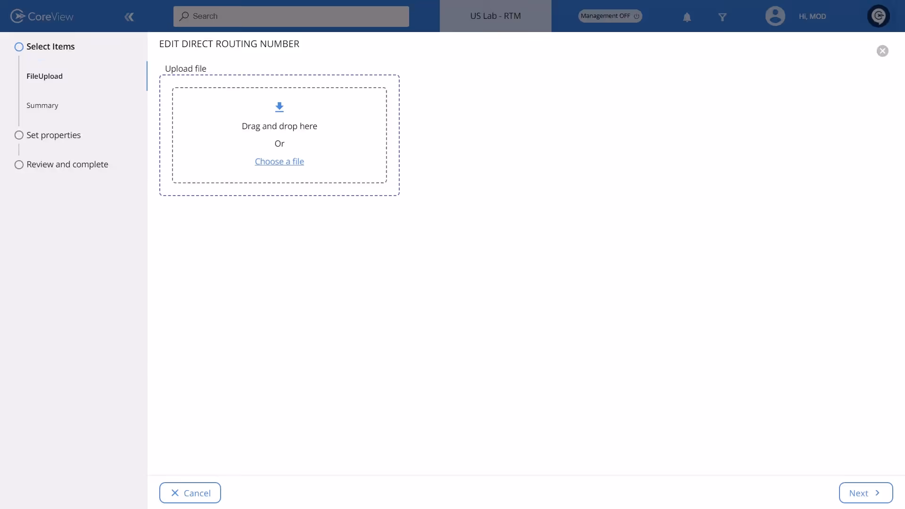Collapse the sidebar with the double chevron
The image size is (905, 509).
129,17
